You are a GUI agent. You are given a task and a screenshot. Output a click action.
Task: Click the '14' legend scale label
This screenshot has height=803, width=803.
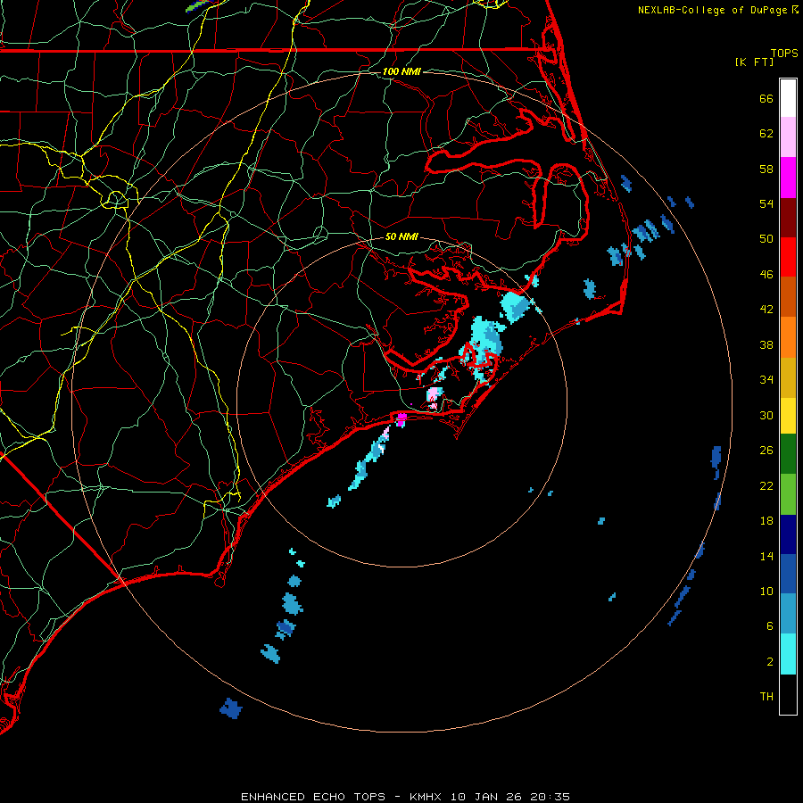click(x=766, y=556)
